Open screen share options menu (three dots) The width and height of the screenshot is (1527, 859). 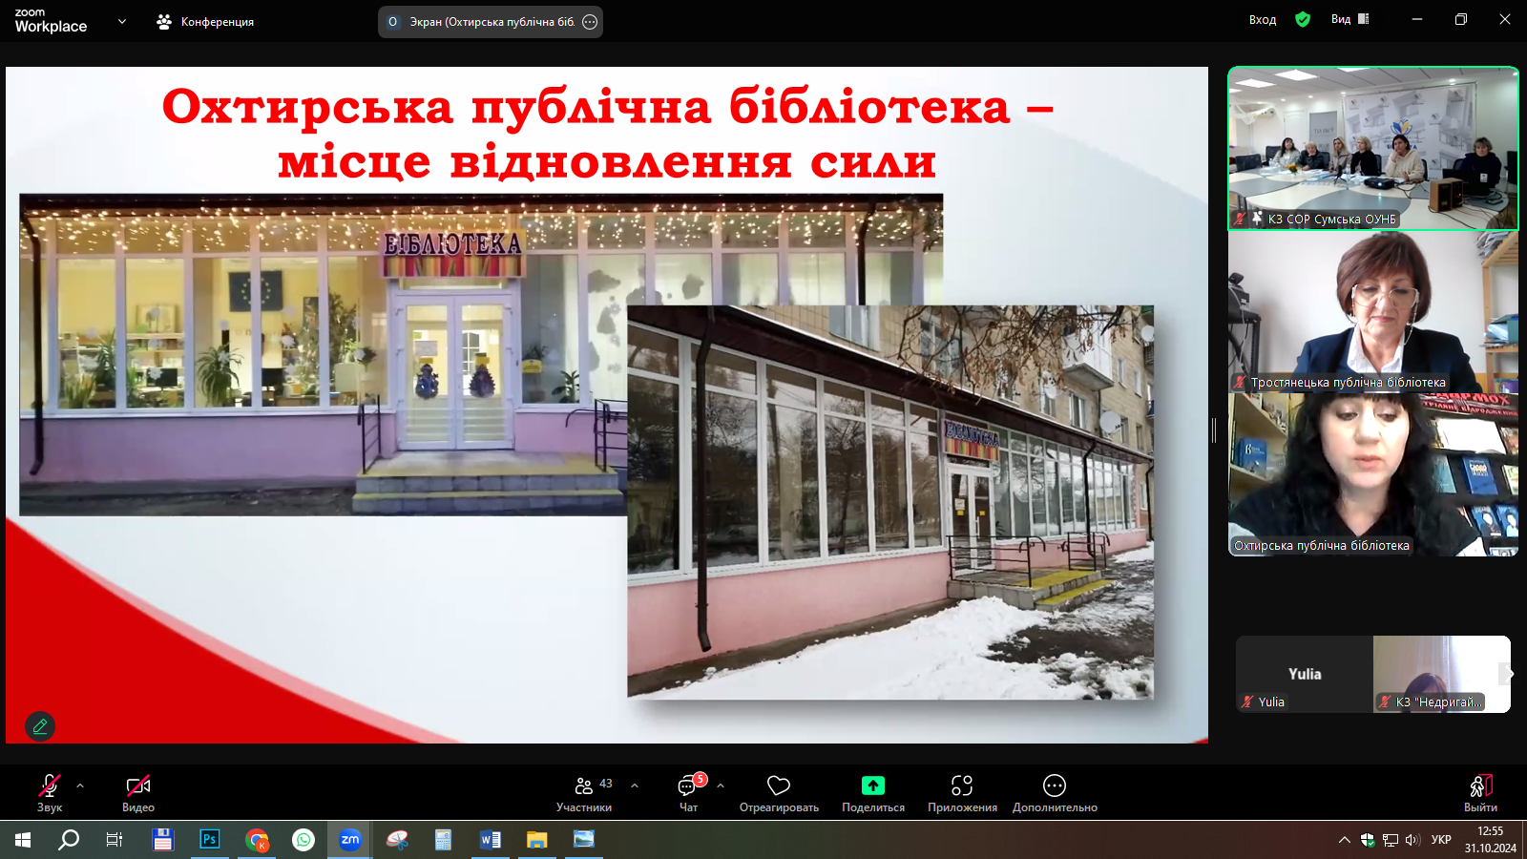(590, 22)
